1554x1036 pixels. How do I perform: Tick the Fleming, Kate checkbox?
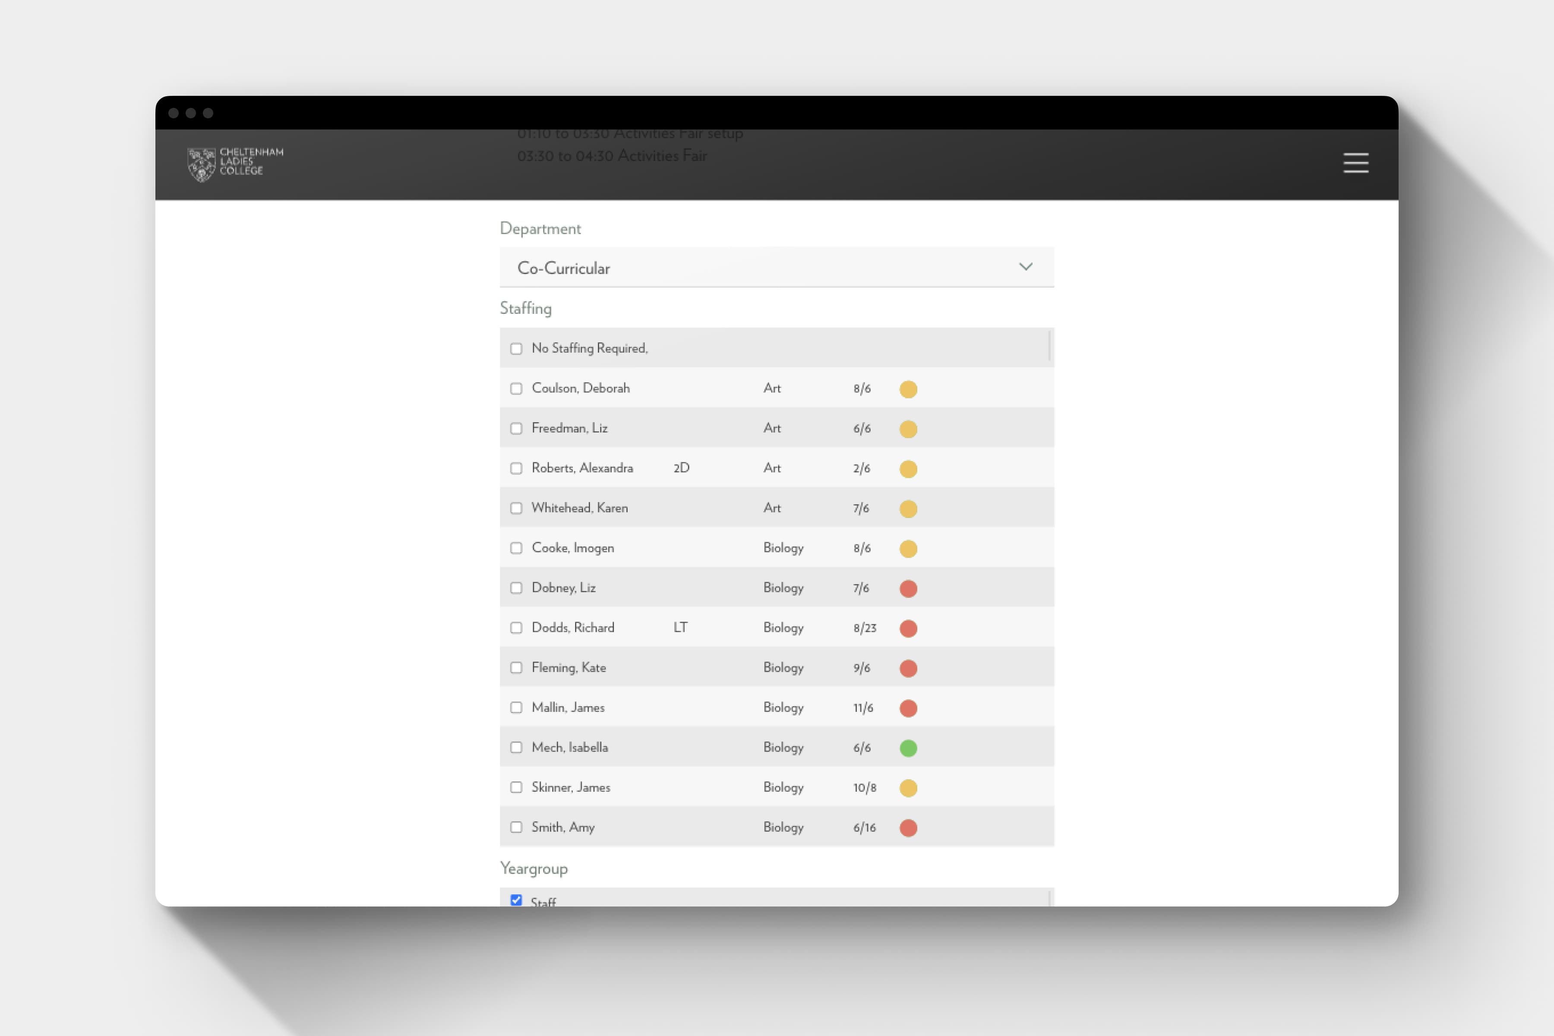[x=516, y=668]
